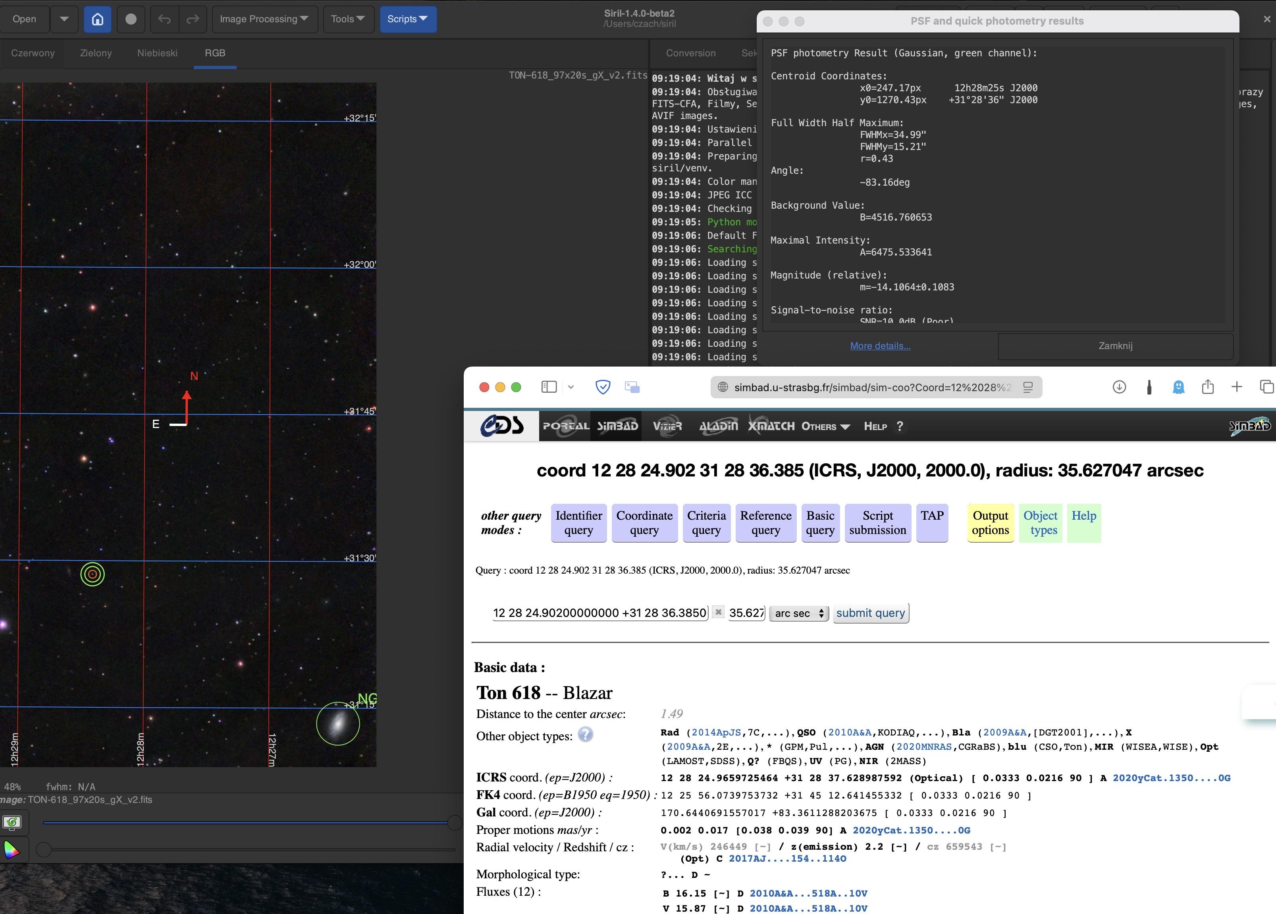Click the Reader view icon in address bar
This screenshot has height=914, width=1276.
(x=1028, y=387)
